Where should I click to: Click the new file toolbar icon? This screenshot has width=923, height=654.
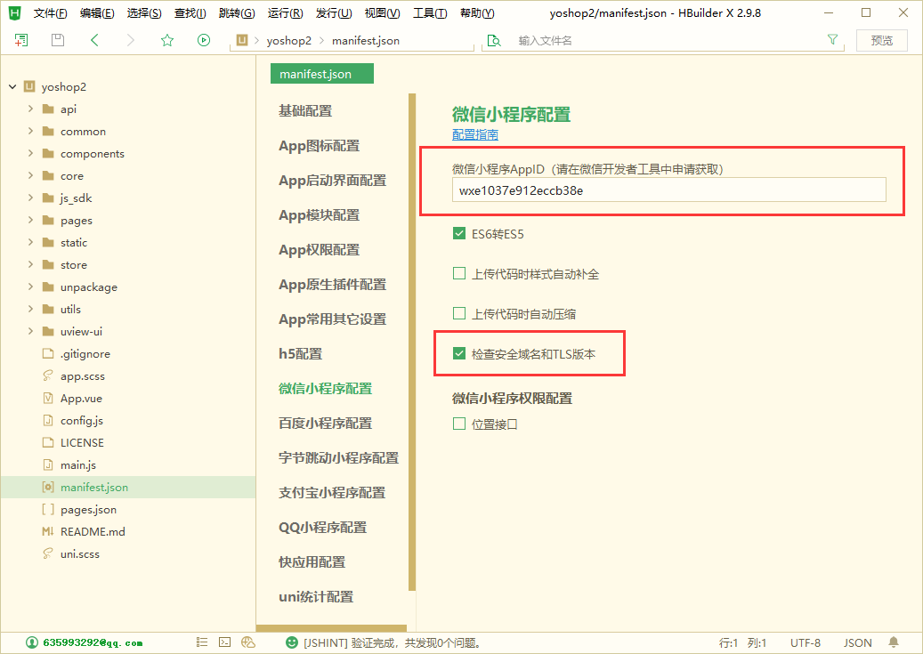pos(21,40)
